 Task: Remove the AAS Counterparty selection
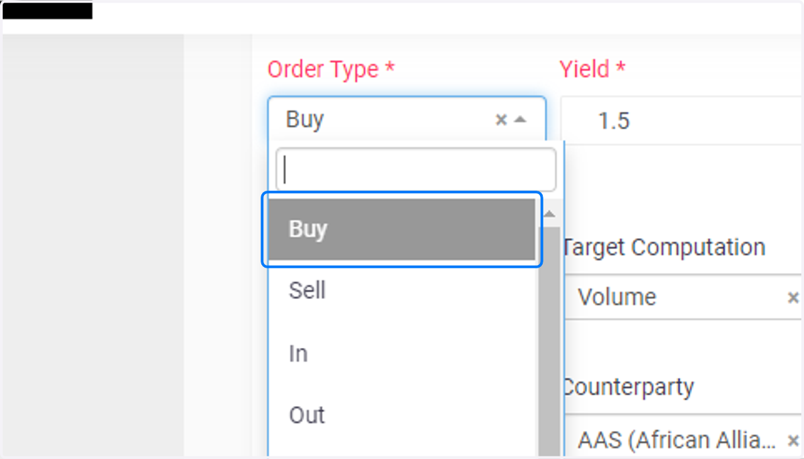(x=793, y=440)
